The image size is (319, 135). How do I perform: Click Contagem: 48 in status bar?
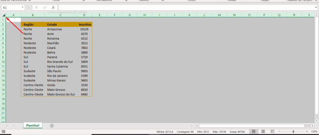click(x=185, y=132)
